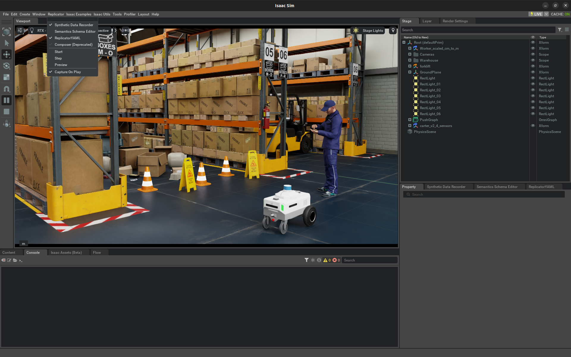Viewport: 571px width, 357px height.
Task: Toggle console info messages filter
Action: [x=319, y=260]
